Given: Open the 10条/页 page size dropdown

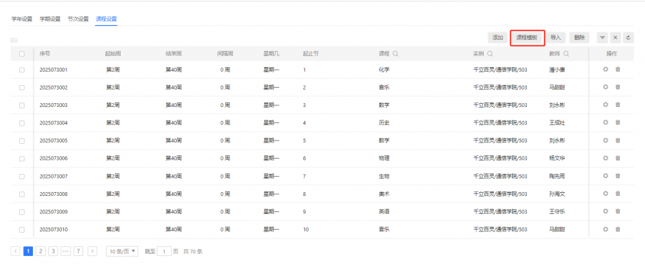Looking at the screenshot, I should pos(122,251).
